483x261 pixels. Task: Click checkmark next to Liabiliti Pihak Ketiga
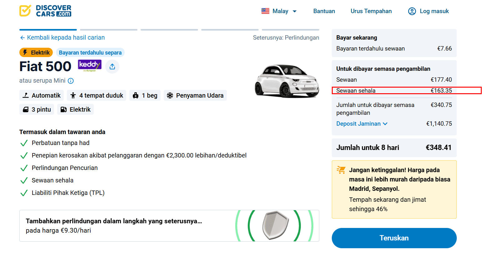pos(24,193)
